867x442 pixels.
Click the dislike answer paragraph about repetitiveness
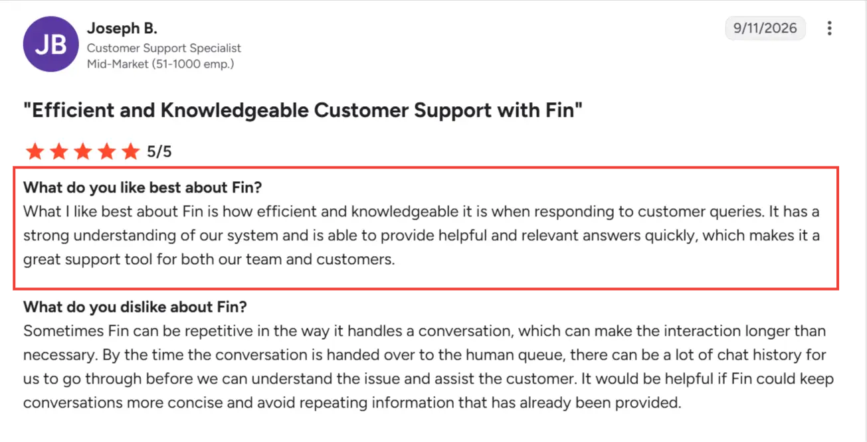[429, 366]
